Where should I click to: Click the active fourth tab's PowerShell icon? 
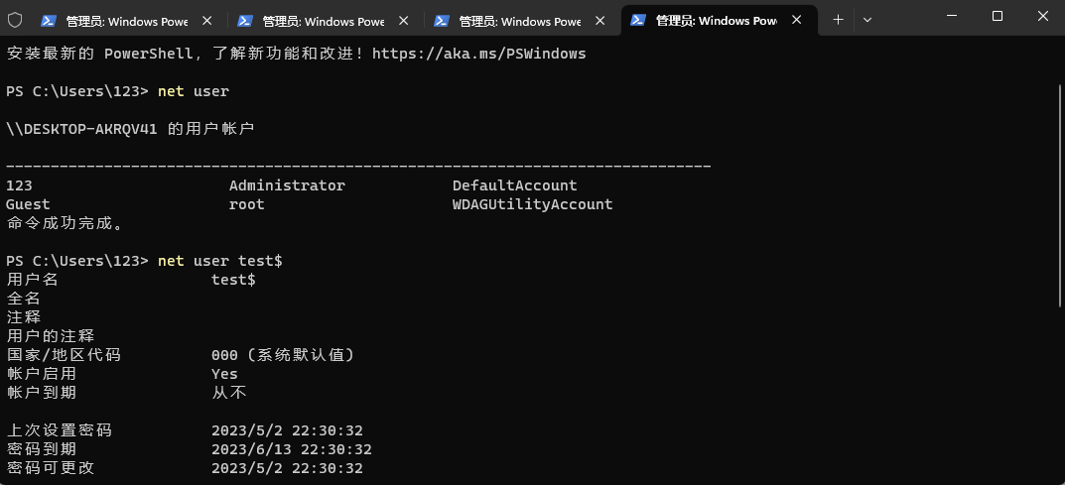(x=638, y=21)
